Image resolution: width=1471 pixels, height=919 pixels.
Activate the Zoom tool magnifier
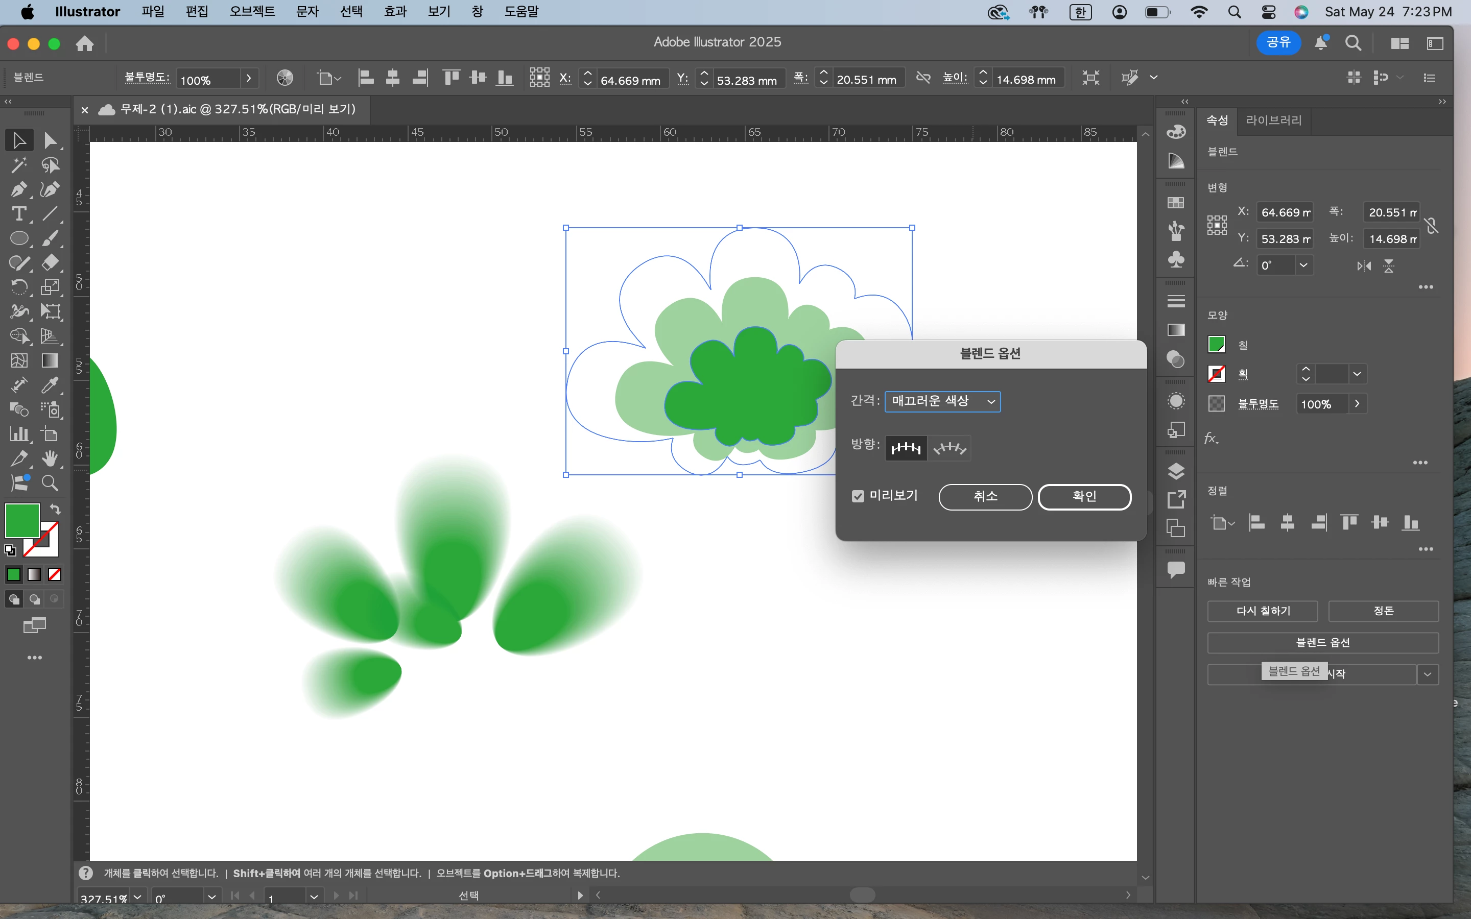pos(50,483)
